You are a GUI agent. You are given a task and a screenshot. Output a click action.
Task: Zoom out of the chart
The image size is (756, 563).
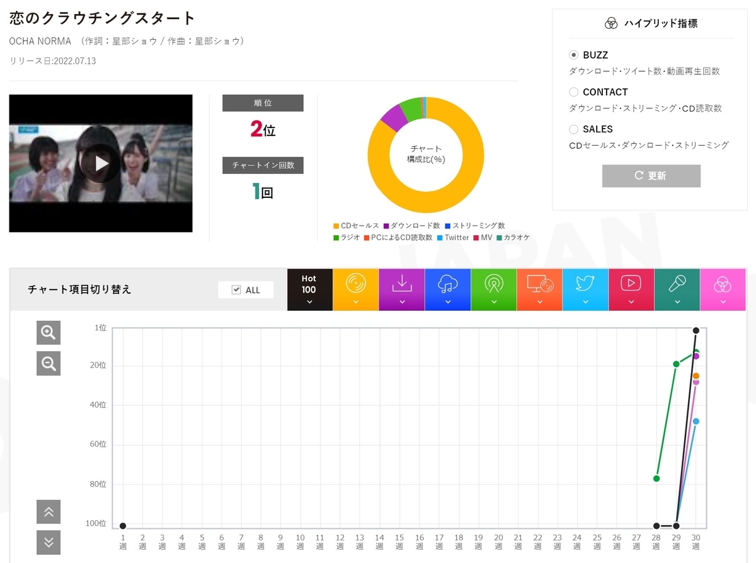pyautogui.click(x=49, y=363)
